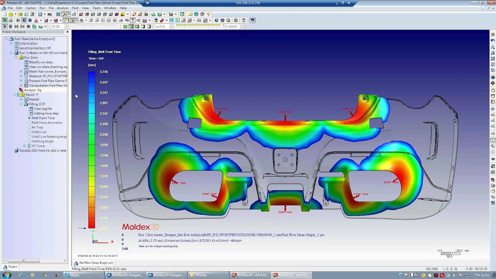Click the Save diskette toolbar icon
The height and width of the screenshot is (279, 496).
[40, 14]
